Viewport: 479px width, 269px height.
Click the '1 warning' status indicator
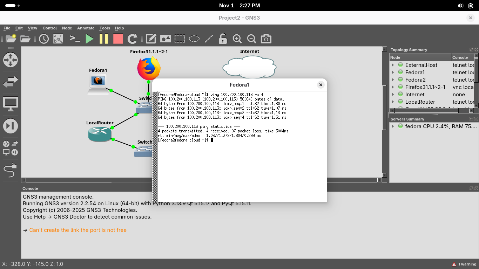[x=464, y=264]
